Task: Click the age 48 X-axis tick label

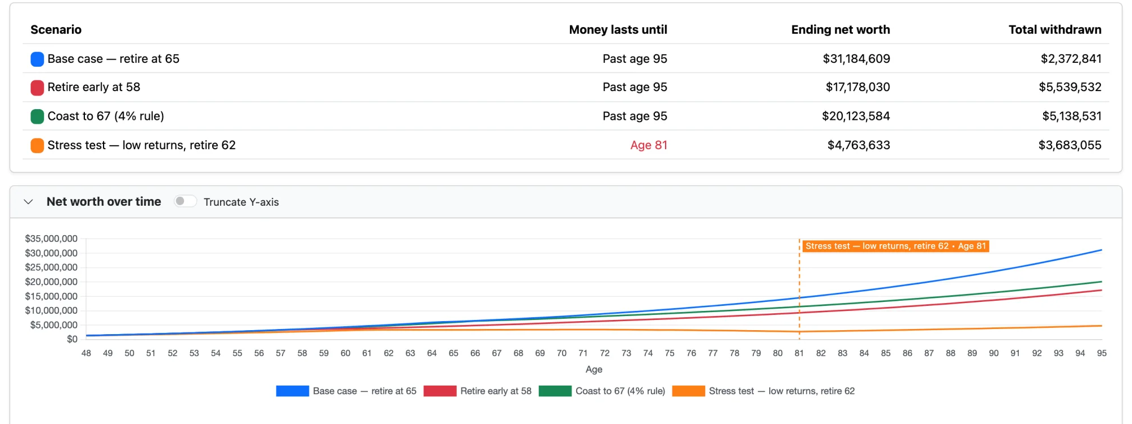Action: coord(86,353)
